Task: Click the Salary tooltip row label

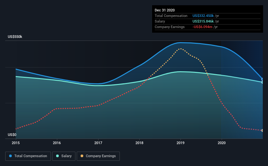Action: point(160,21)
